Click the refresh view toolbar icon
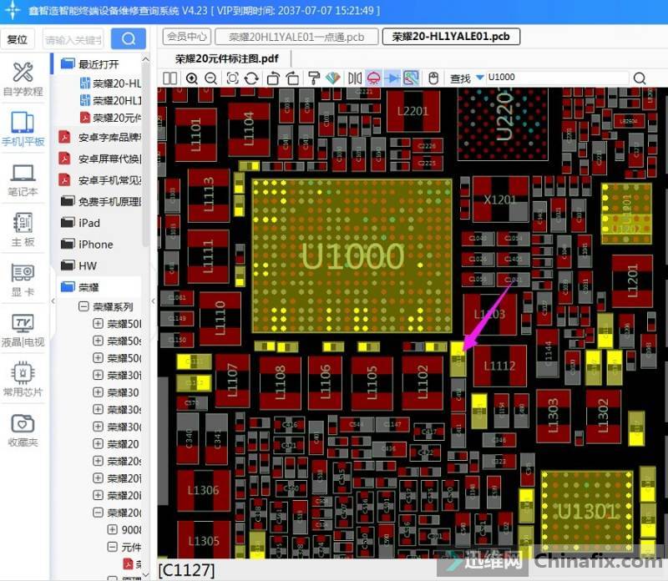The width and height of the screenshot is (668, 581). pos(252,78)
